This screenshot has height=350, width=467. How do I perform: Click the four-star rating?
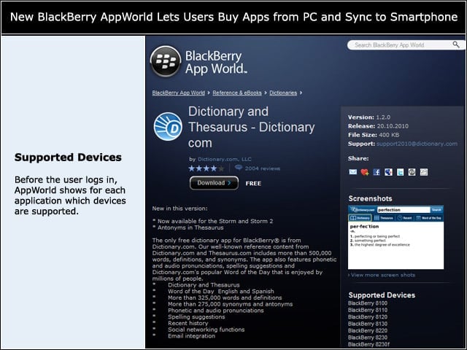tap(206, 168)
